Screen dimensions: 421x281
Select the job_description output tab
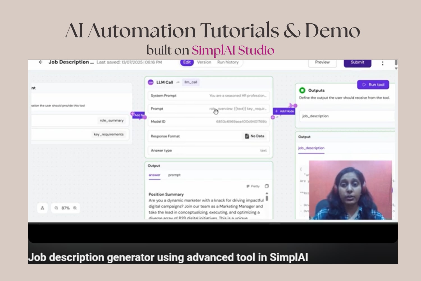point(311,148)
